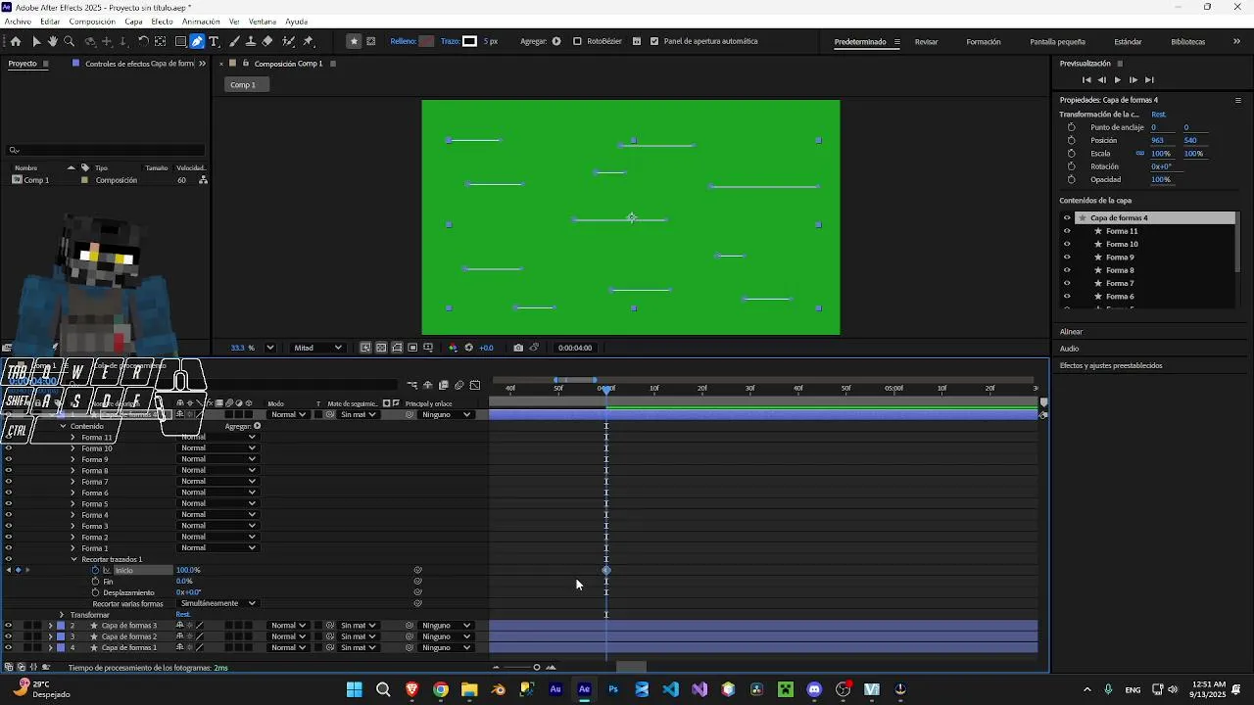
Task: Open Efectos y ajustes preestablecidos panel
Action: click(x=1111, y=365)
